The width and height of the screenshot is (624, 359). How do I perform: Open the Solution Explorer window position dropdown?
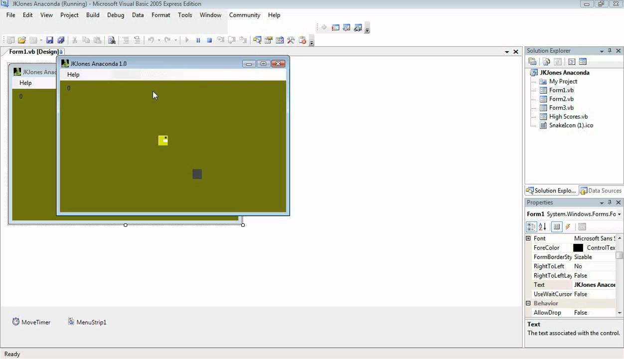(x=602, y=51)
